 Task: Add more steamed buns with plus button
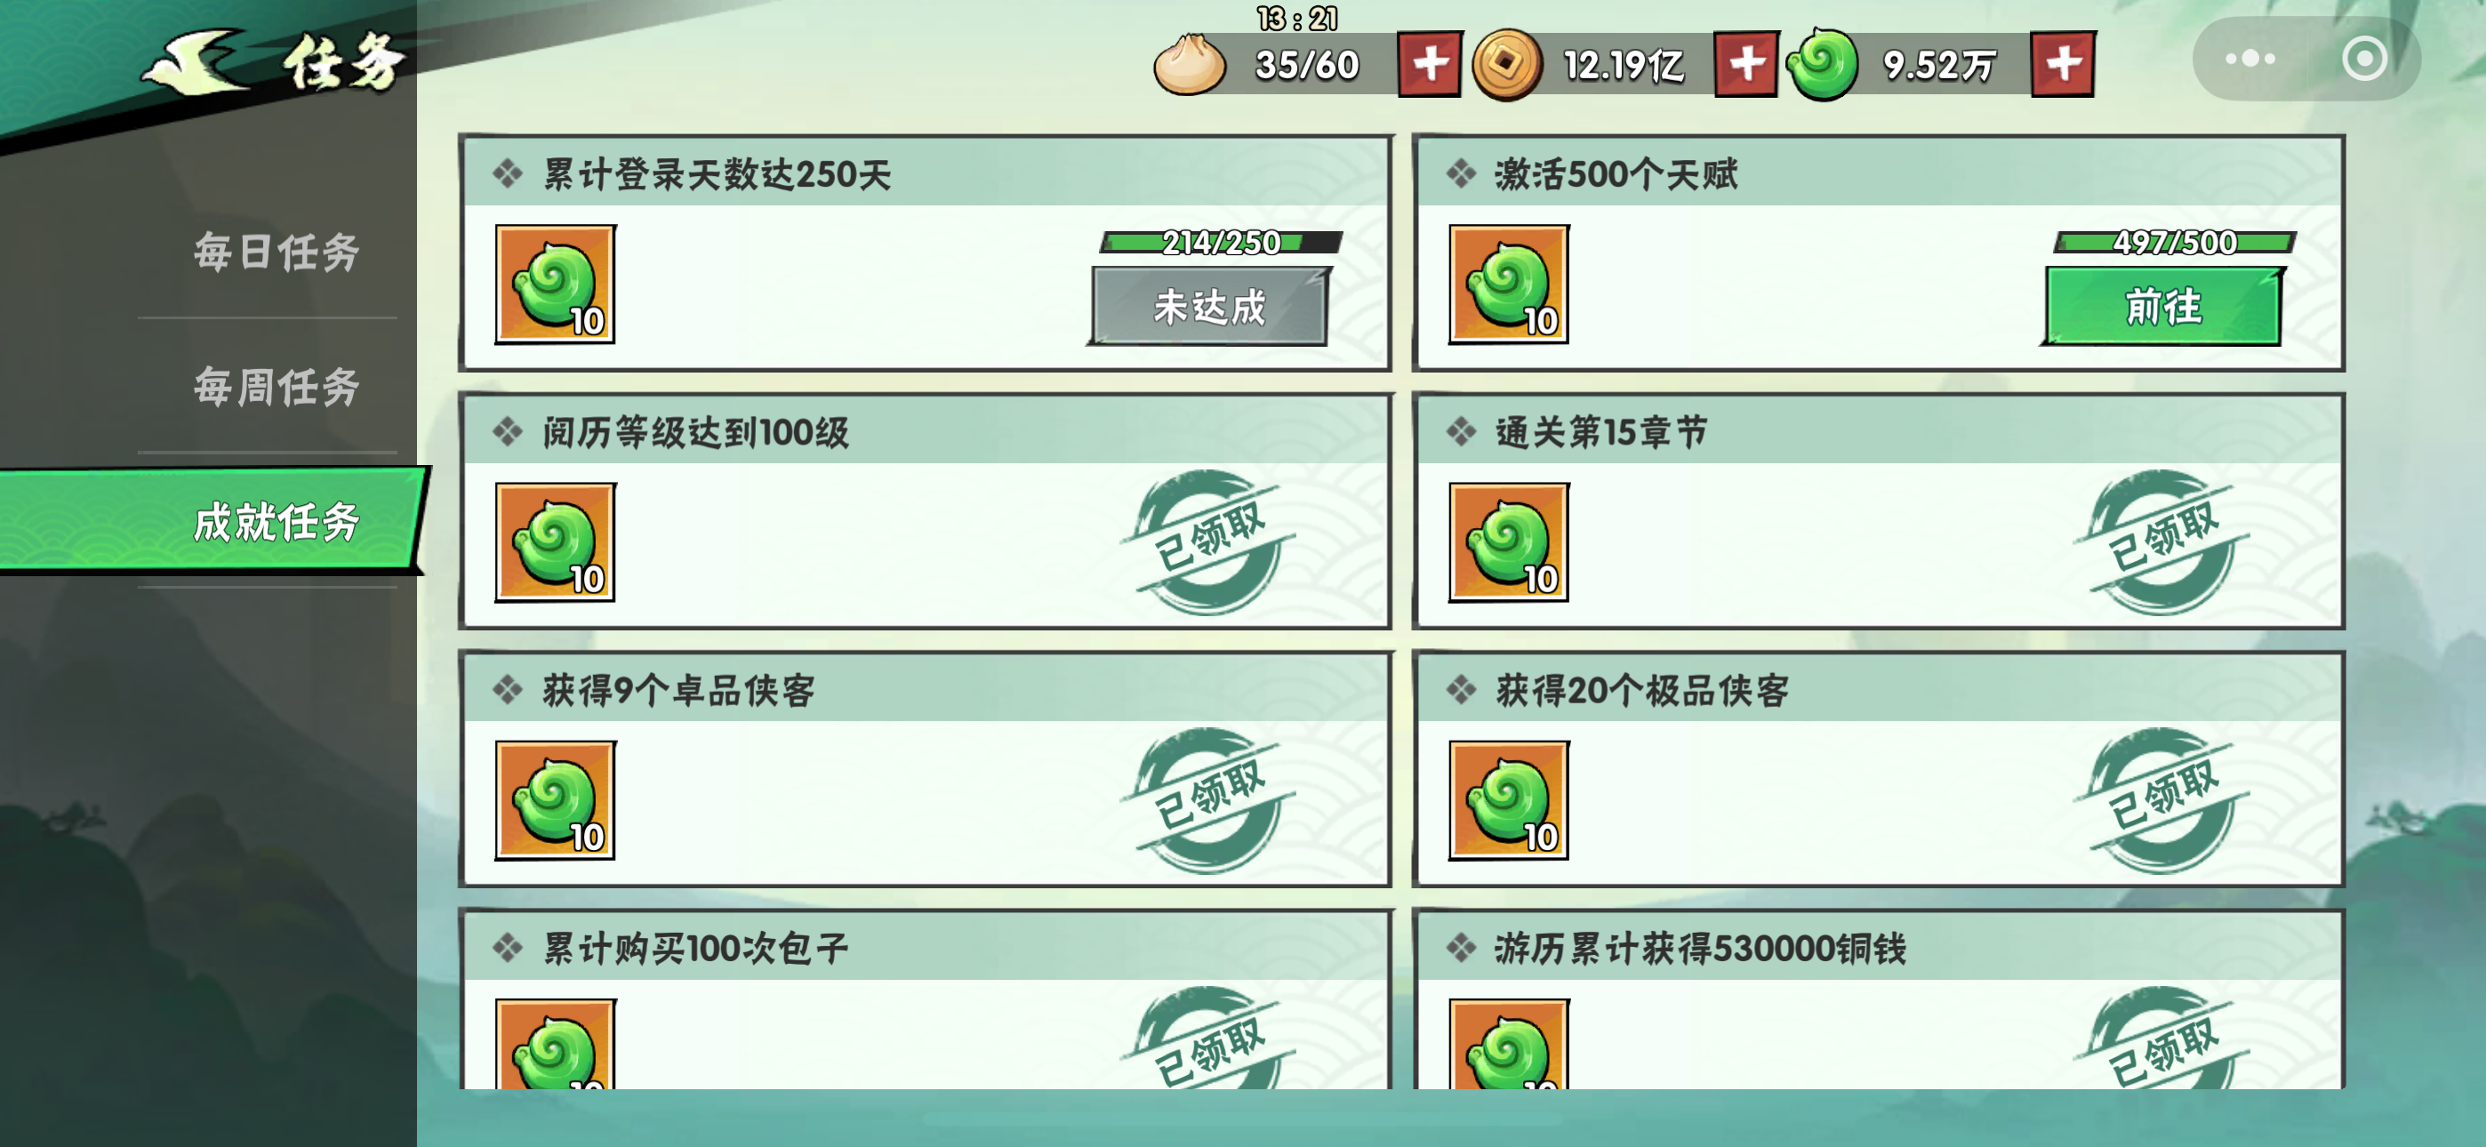(x=1429, y=65)
